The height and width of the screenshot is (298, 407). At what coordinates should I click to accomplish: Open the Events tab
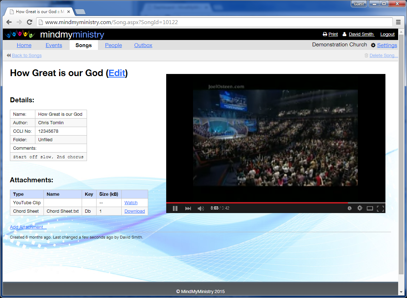(54, 45)
